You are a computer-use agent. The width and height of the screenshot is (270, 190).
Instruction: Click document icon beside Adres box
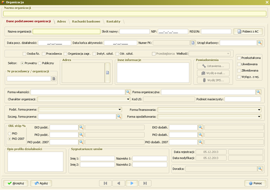pos(107,72)
